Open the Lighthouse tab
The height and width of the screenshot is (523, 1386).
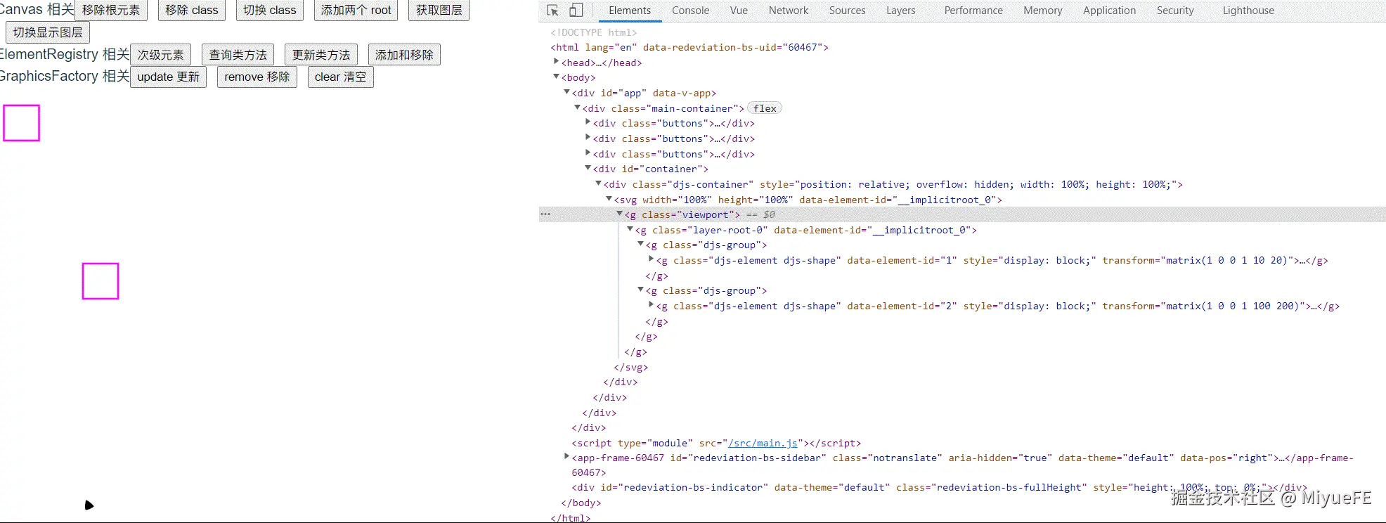[1248, 11]
